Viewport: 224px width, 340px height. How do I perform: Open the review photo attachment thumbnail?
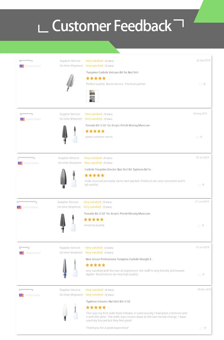(92, 96)
